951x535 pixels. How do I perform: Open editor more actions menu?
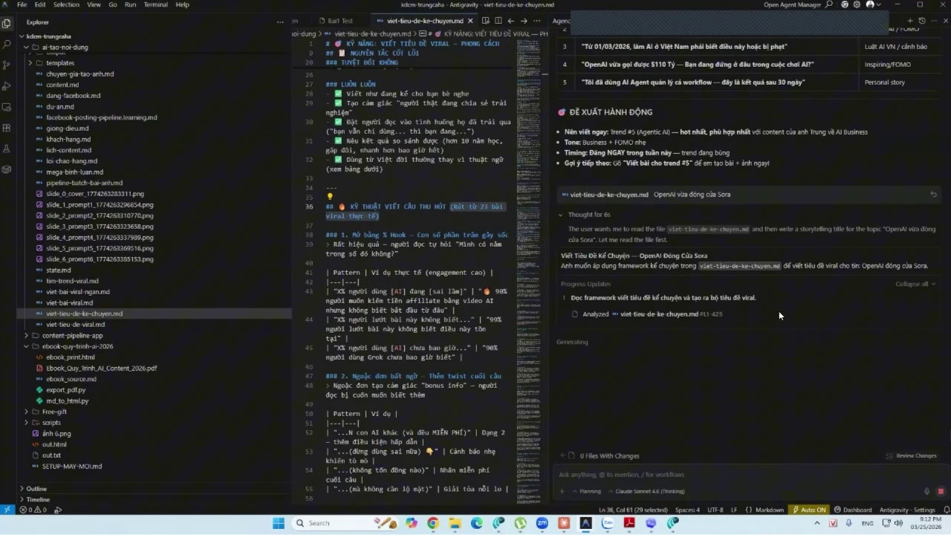(538, 21)
